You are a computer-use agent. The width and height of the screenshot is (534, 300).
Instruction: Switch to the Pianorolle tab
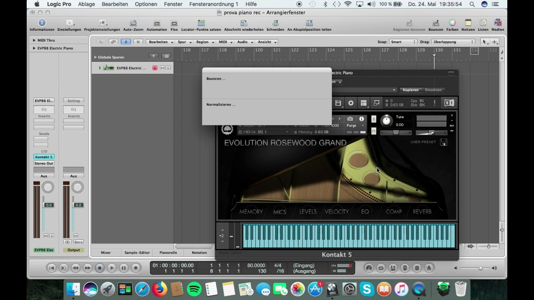click(168, 252)
